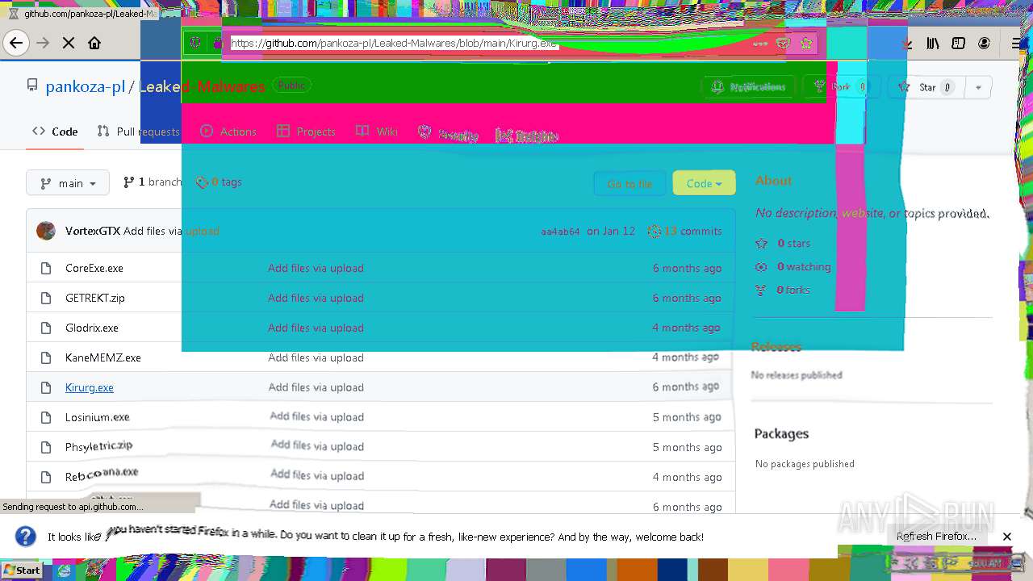Open the Projects tab

point(306,132)
